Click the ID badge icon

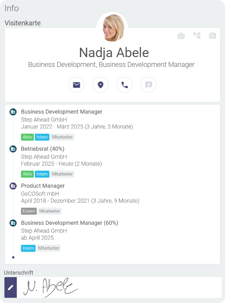coord(181,36)
